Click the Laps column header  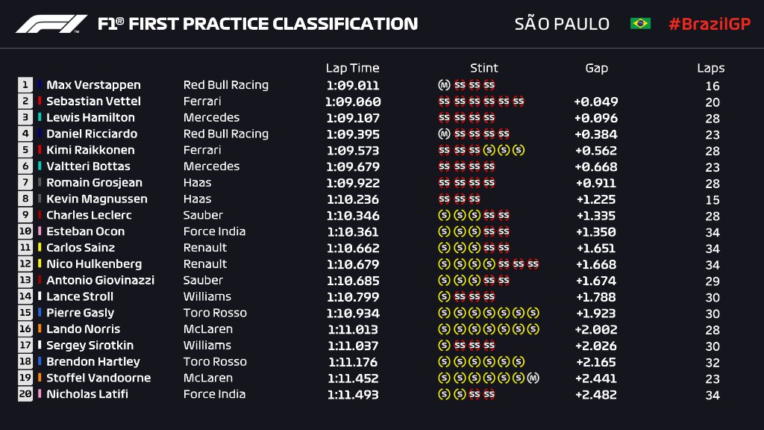click(x=710, y=68)
